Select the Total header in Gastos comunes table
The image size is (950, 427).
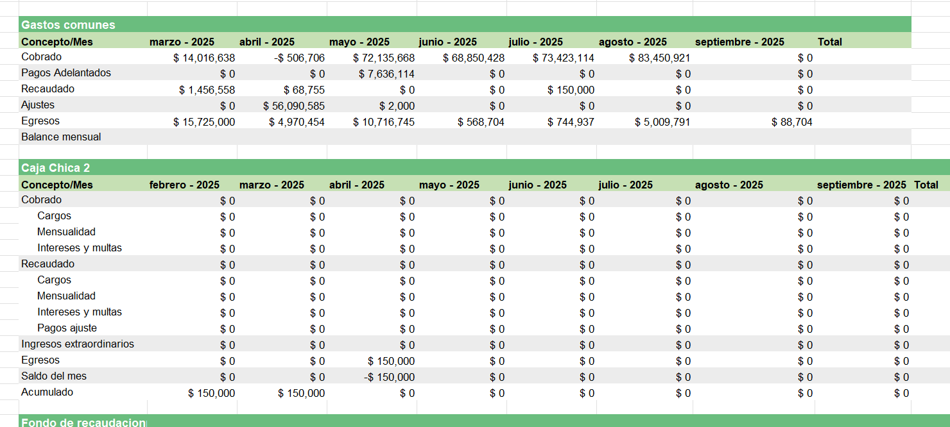(x=829, y=42)
